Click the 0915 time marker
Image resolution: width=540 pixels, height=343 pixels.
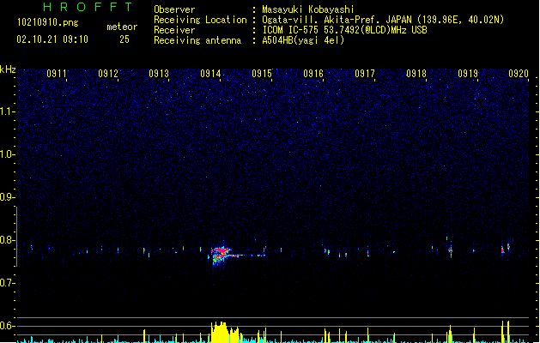point(262,74)
